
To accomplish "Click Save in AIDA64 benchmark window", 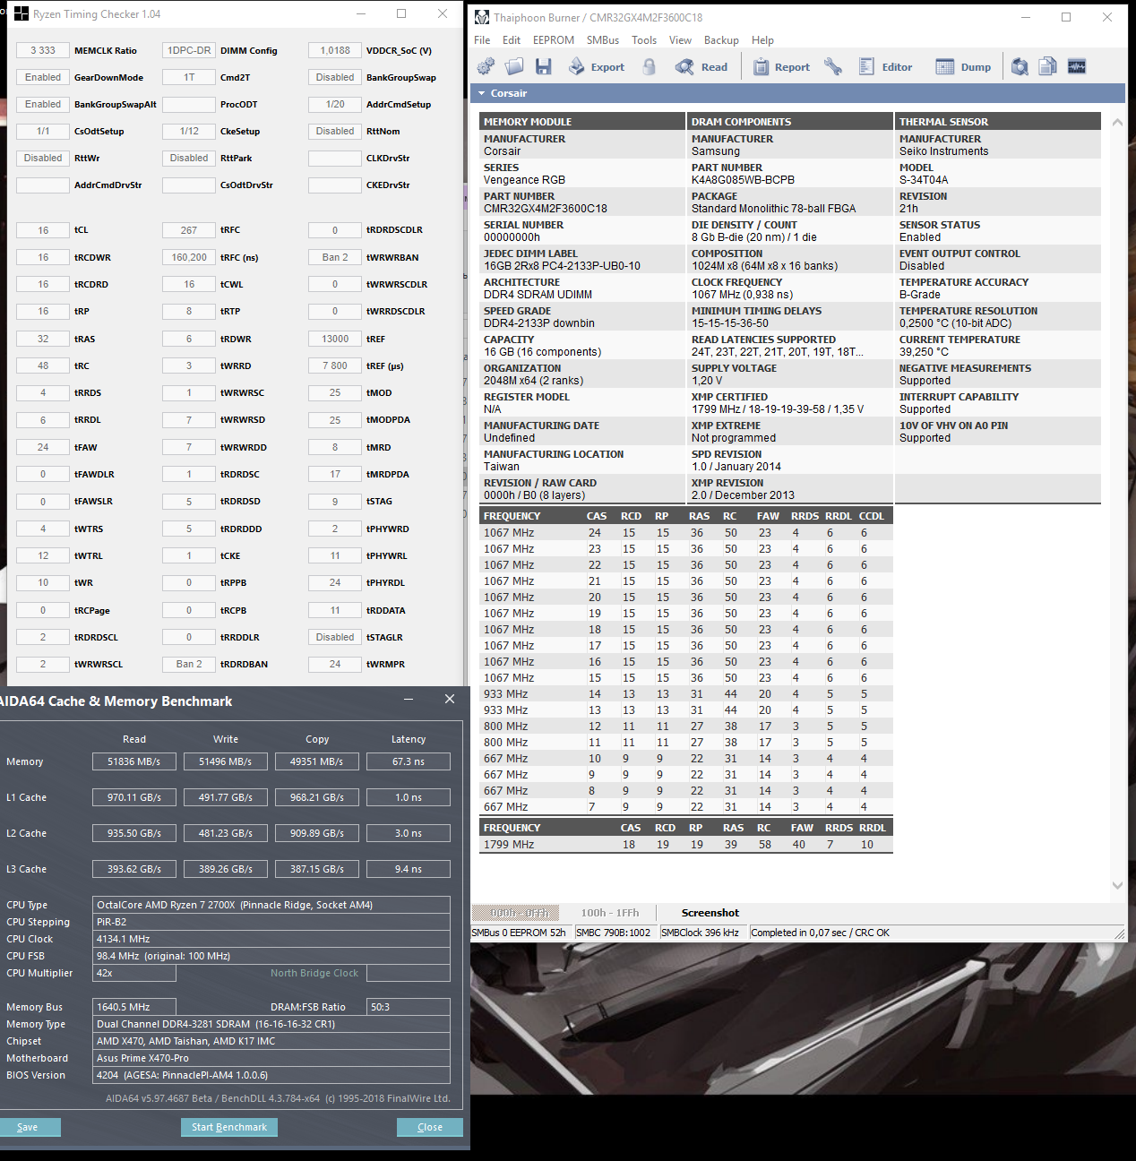I will 28,1127.
